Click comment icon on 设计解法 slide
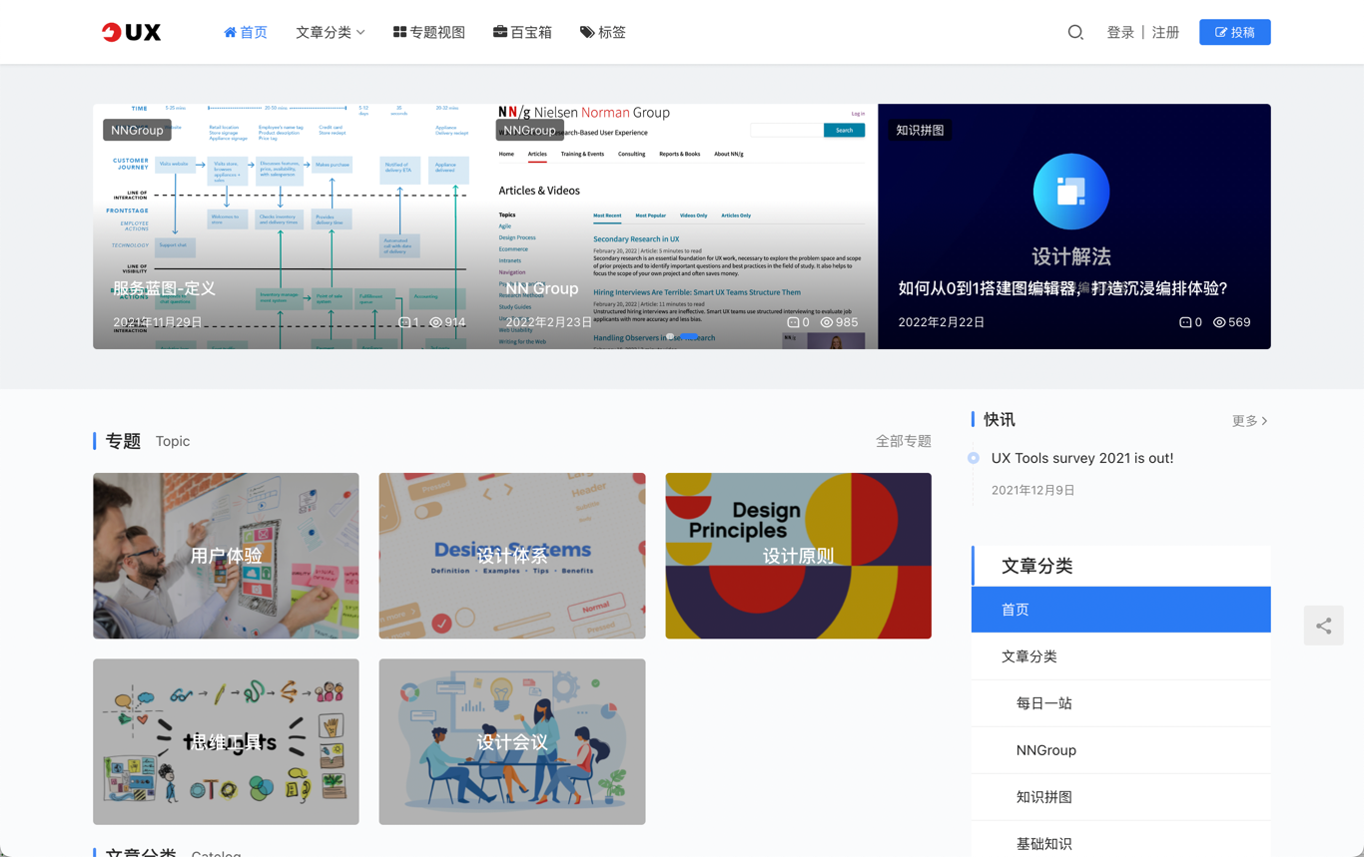 [x=1185, y=322]
